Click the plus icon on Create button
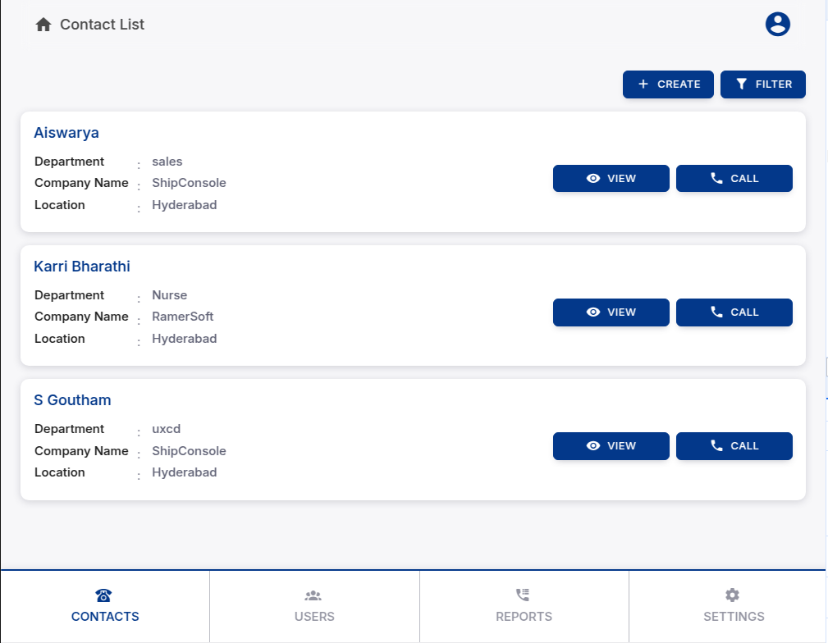Viewport: 828px width, 643px height. tap(643, 84)
